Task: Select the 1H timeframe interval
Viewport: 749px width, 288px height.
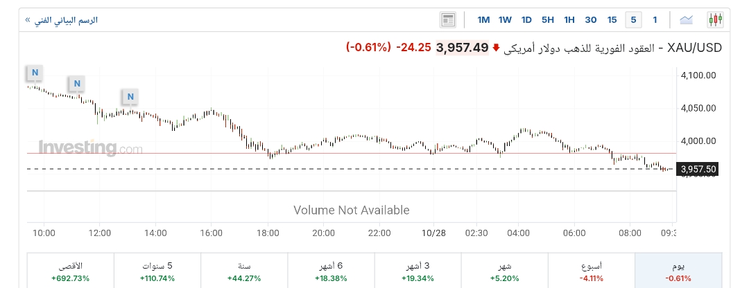Action: tap(569, 19)
